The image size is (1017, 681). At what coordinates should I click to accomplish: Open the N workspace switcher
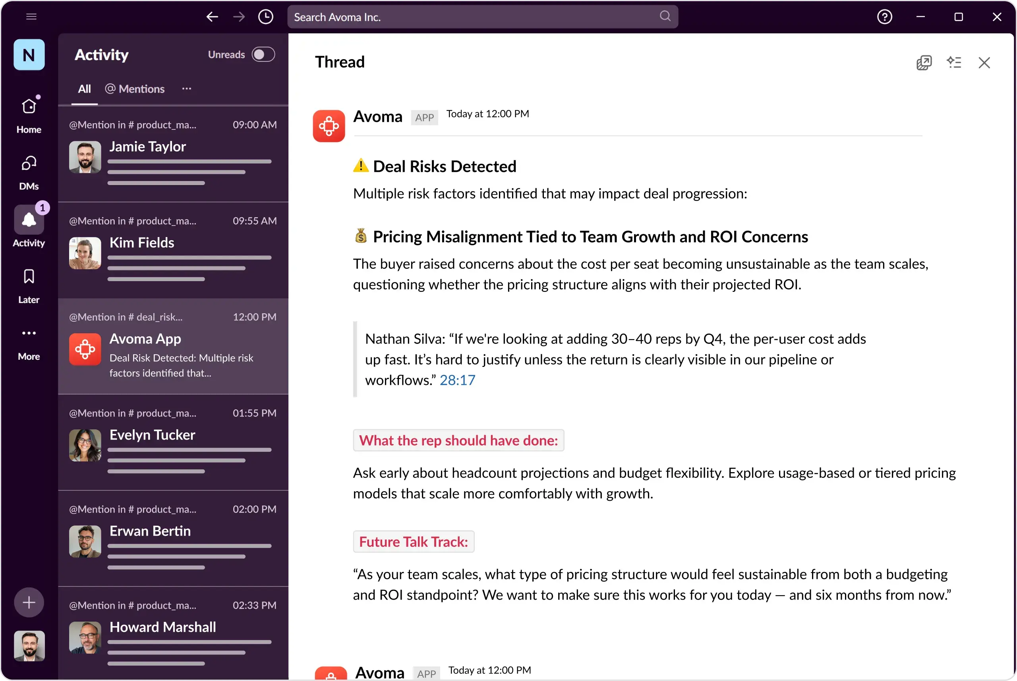(29, 55)
